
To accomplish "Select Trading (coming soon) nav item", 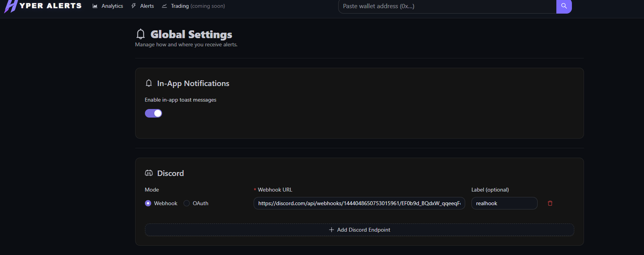I will pos(193,6).
